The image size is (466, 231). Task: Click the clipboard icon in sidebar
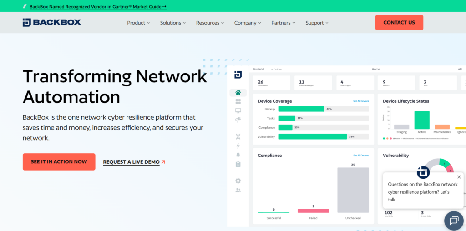238,164
